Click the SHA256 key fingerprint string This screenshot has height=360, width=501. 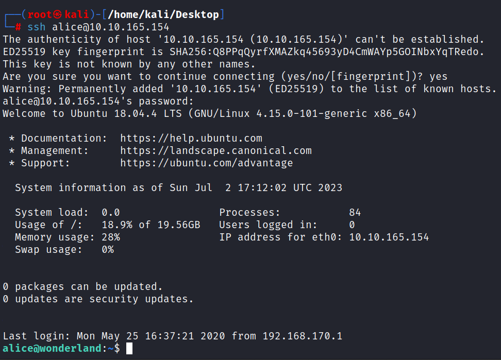324,52
